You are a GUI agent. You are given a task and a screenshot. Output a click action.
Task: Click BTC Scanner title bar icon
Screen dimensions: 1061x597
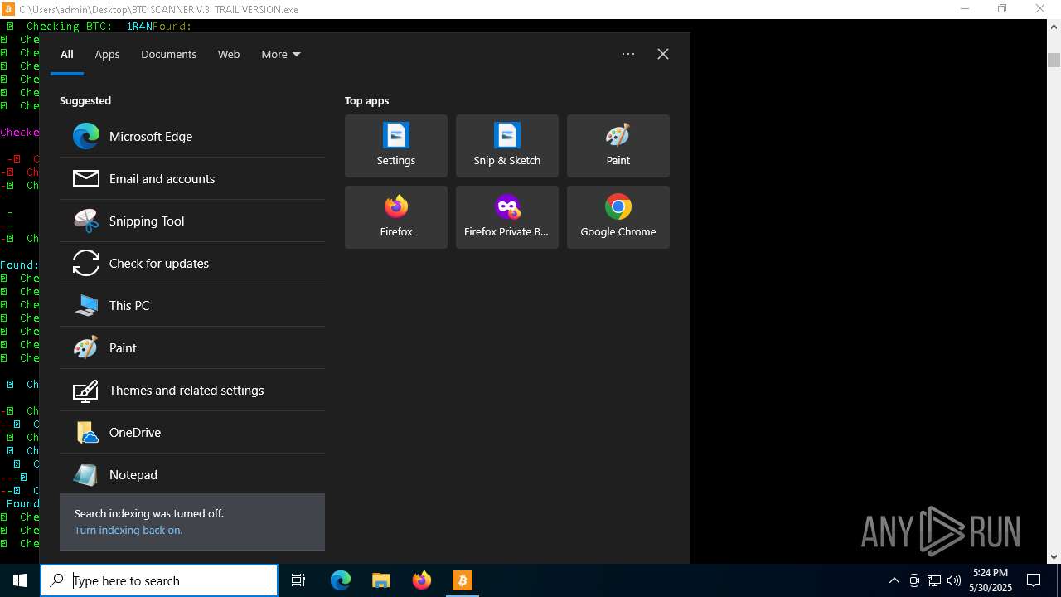click(9, 9)
